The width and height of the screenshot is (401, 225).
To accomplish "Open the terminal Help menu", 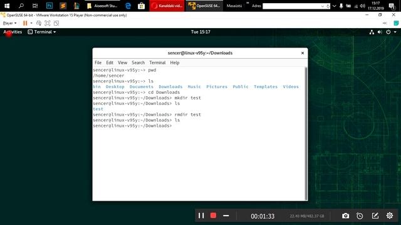I will click(175, 62).
